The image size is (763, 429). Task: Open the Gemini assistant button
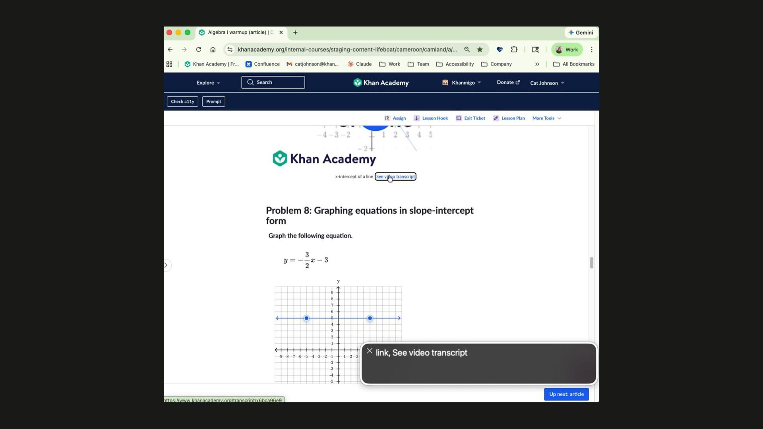pyautogui.click(x=581, y=33)
